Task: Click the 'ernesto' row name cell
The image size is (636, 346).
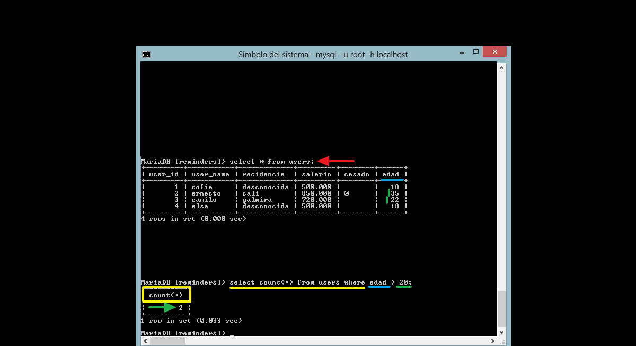Action: click(206, 193)
